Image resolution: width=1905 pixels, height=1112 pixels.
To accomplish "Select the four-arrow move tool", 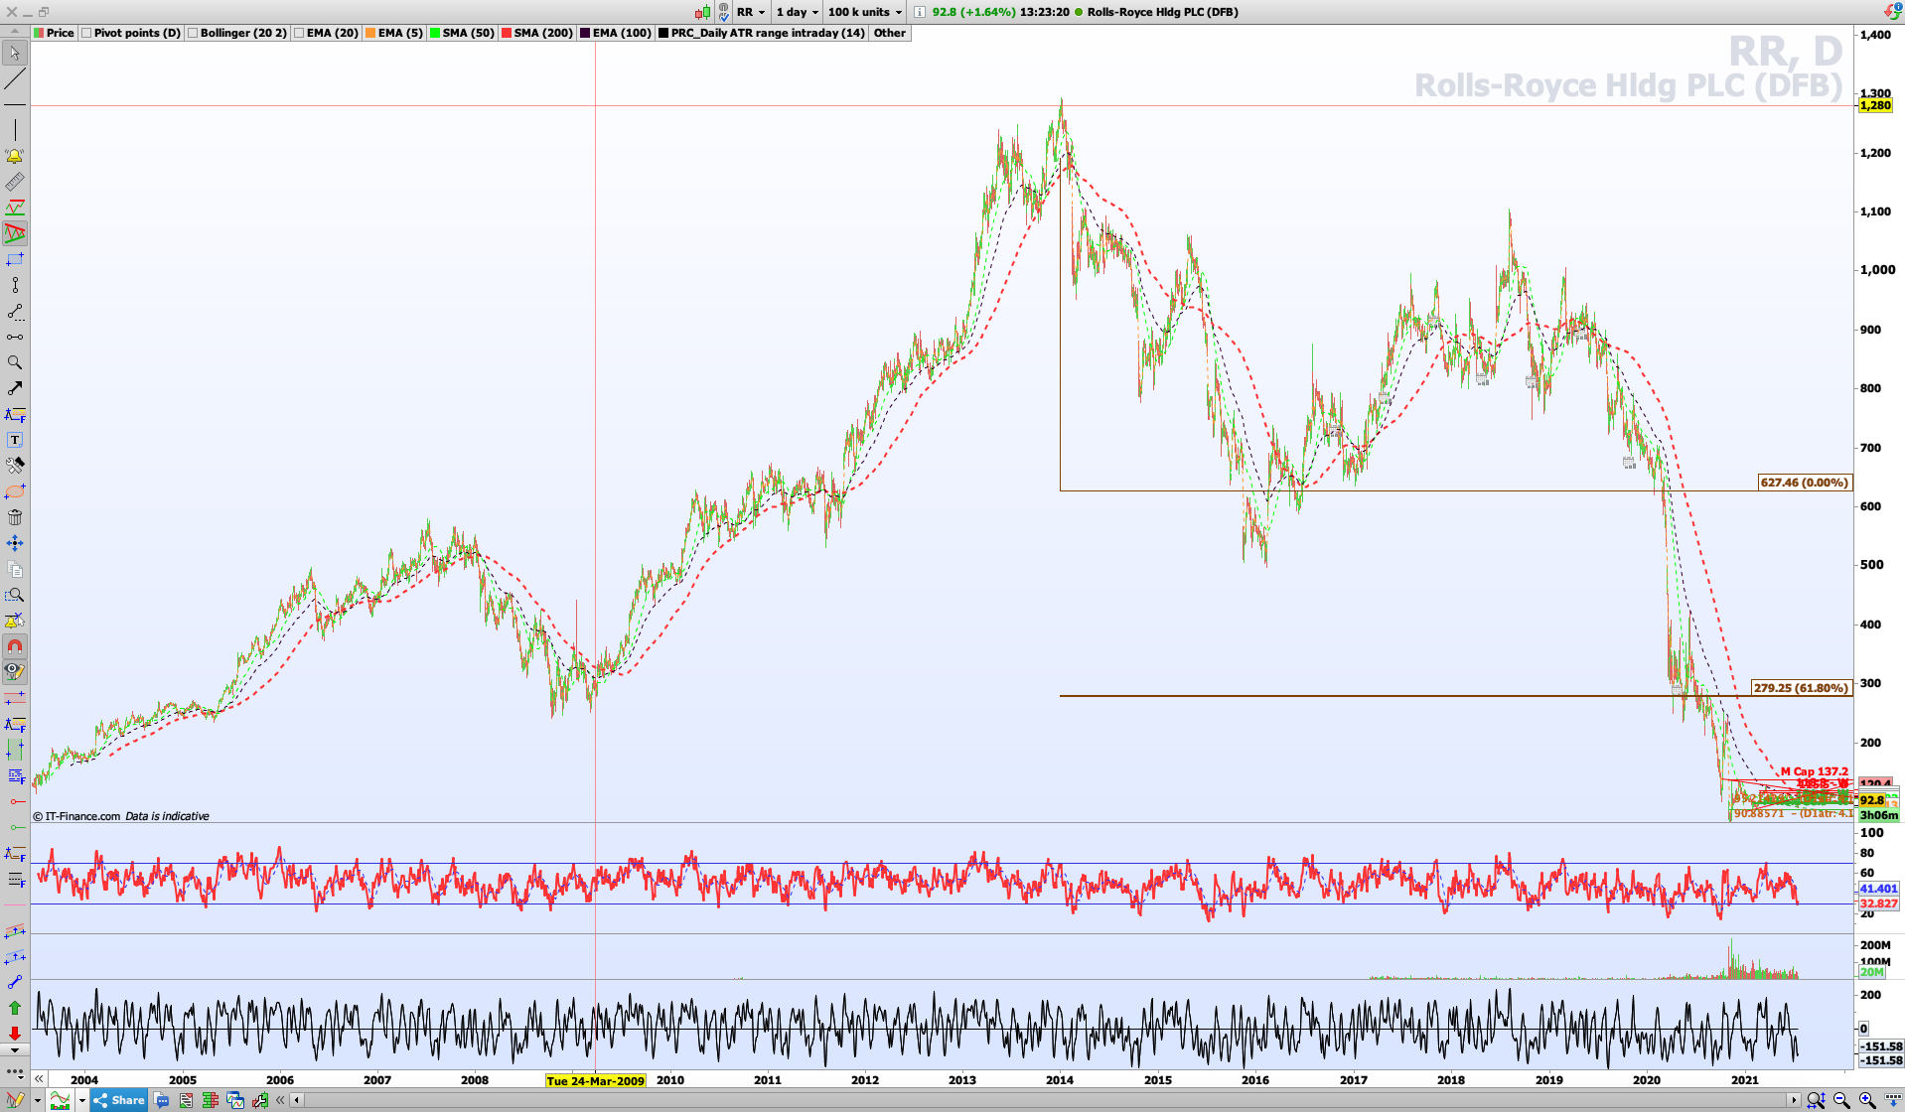I will click(15, 543).
